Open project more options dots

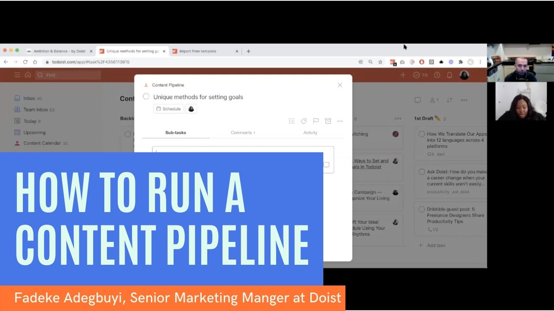click(464, 100)
